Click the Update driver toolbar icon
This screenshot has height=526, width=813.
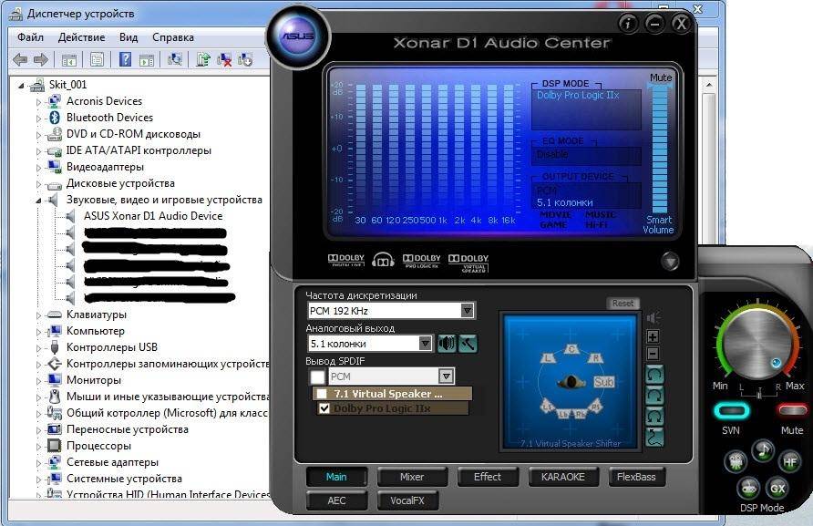coord(202,59)
